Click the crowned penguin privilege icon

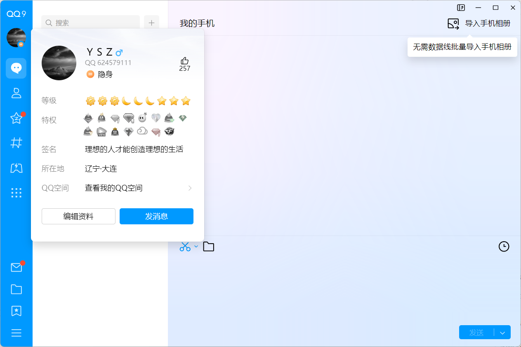pyautogui.click(x=115, y=132)
